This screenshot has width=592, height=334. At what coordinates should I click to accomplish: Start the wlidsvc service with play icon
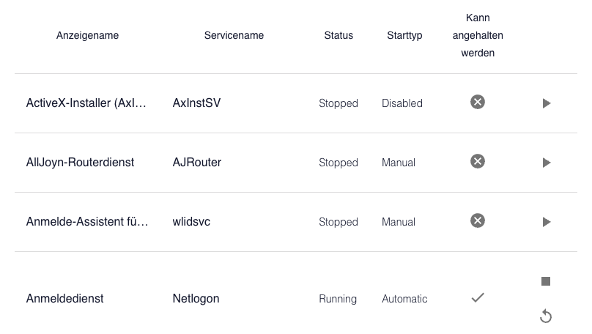coord(546,222)
